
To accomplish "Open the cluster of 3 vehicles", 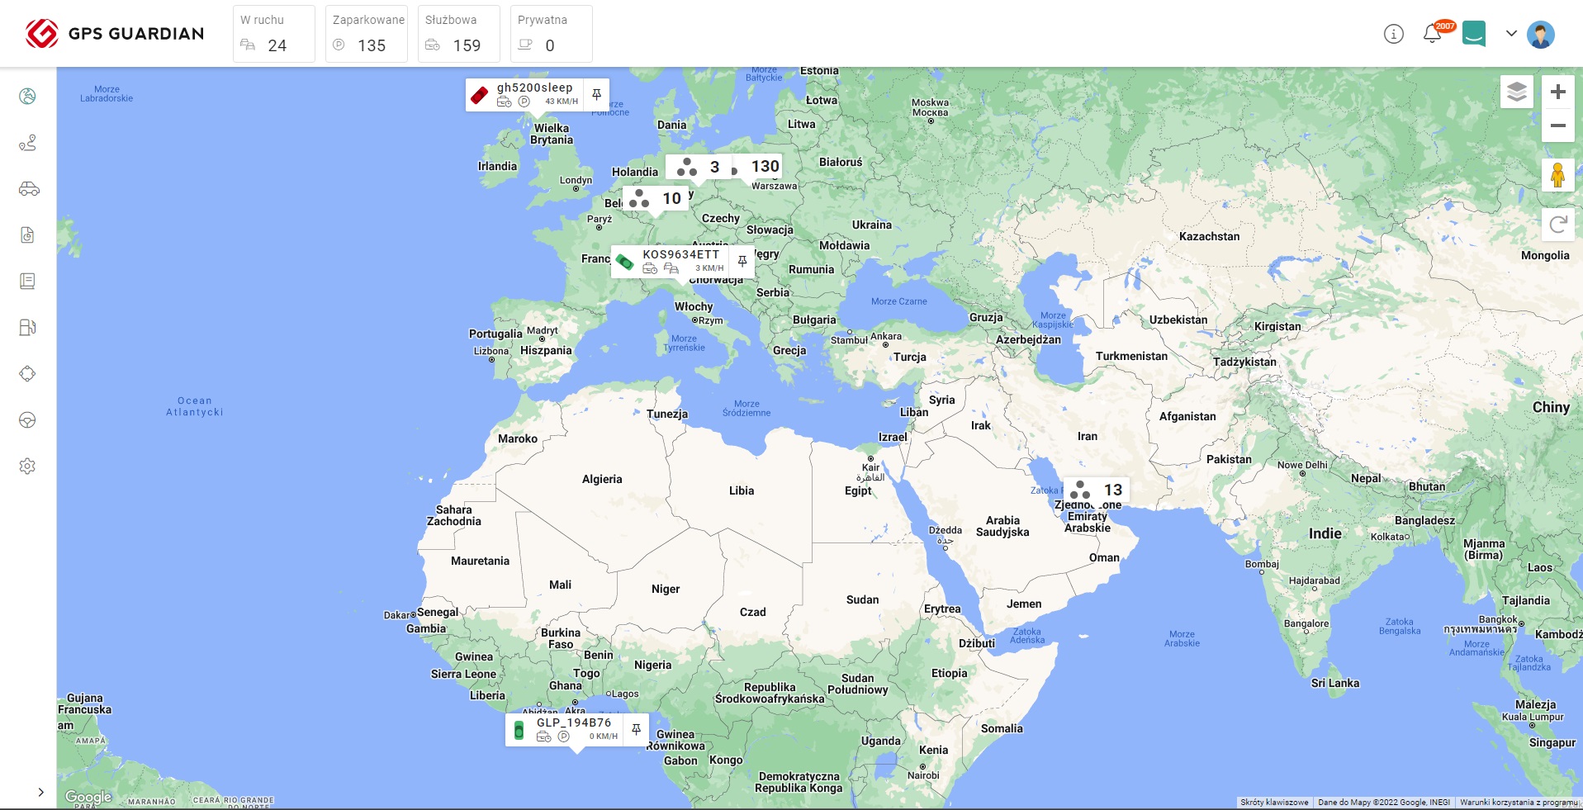I will tap(699, 167).
